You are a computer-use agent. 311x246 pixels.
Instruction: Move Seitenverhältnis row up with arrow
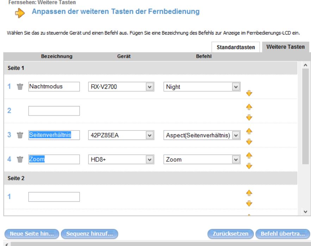pos(249,130)
